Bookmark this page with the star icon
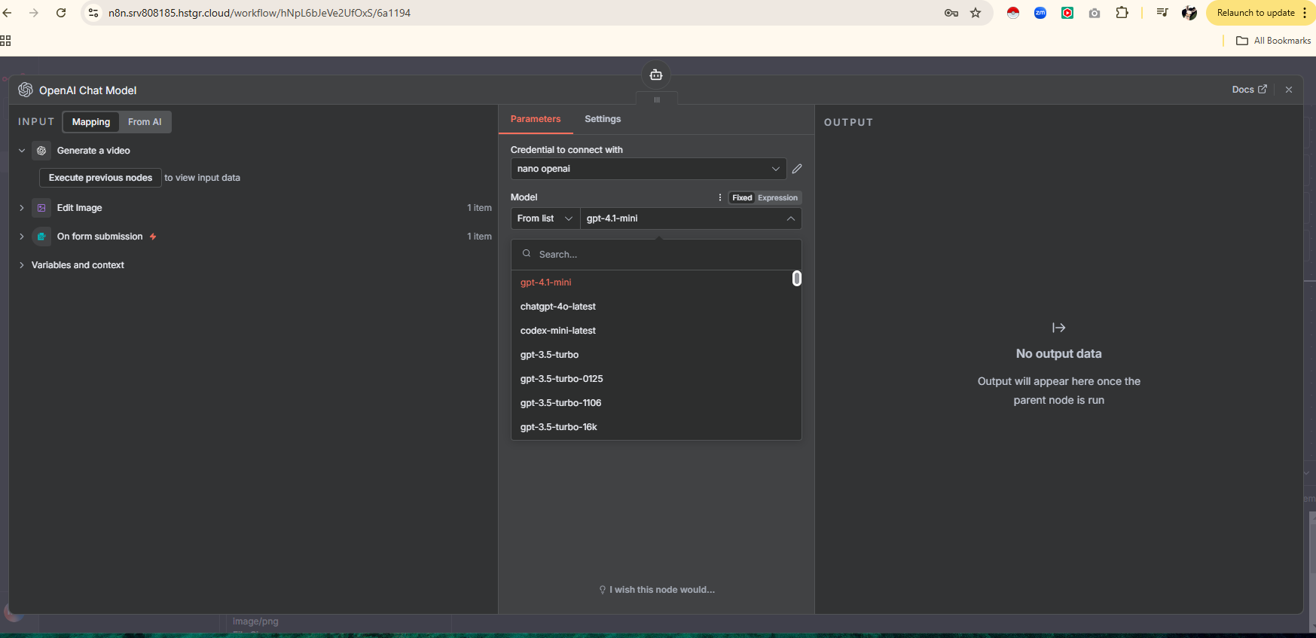This screenshot has height=638, width=1316. [976, 13]
